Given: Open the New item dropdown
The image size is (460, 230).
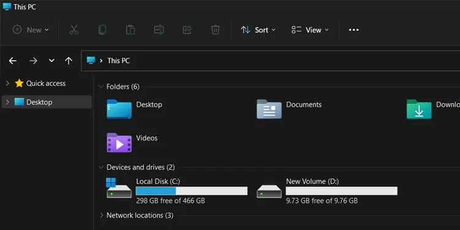Looking at the screenshot, I should click(31, 30).
